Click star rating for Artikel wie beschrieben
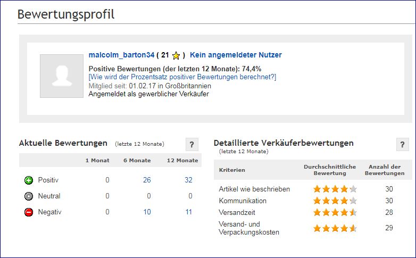Viewport: 416px width, 258px height. tap(335, 189)
